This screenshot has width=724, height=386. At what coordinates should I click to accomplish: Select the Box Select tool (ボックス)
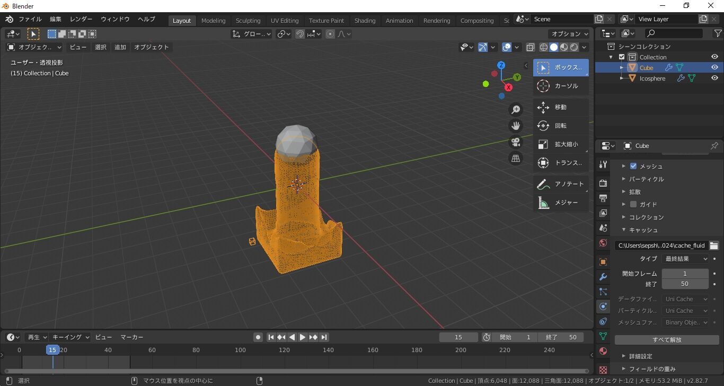click(561, 68)
